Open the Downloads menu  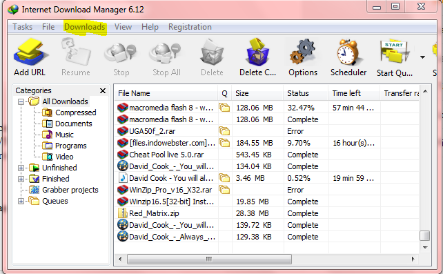84,27
